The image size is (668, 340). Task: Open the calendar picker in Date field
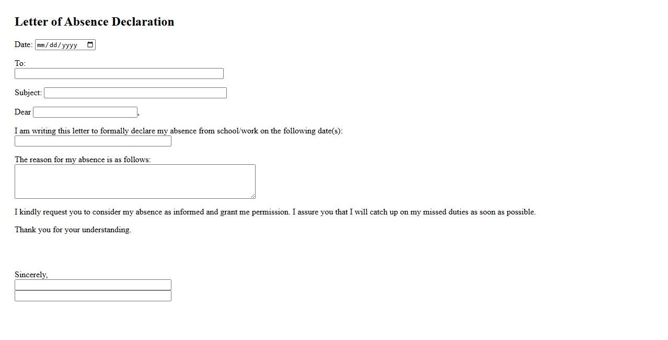(90, 45)
